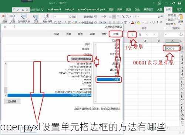This screenshot has height=135, width=185.
Task: Click the Decrease Decimal icon
Action: pos(56,22)
